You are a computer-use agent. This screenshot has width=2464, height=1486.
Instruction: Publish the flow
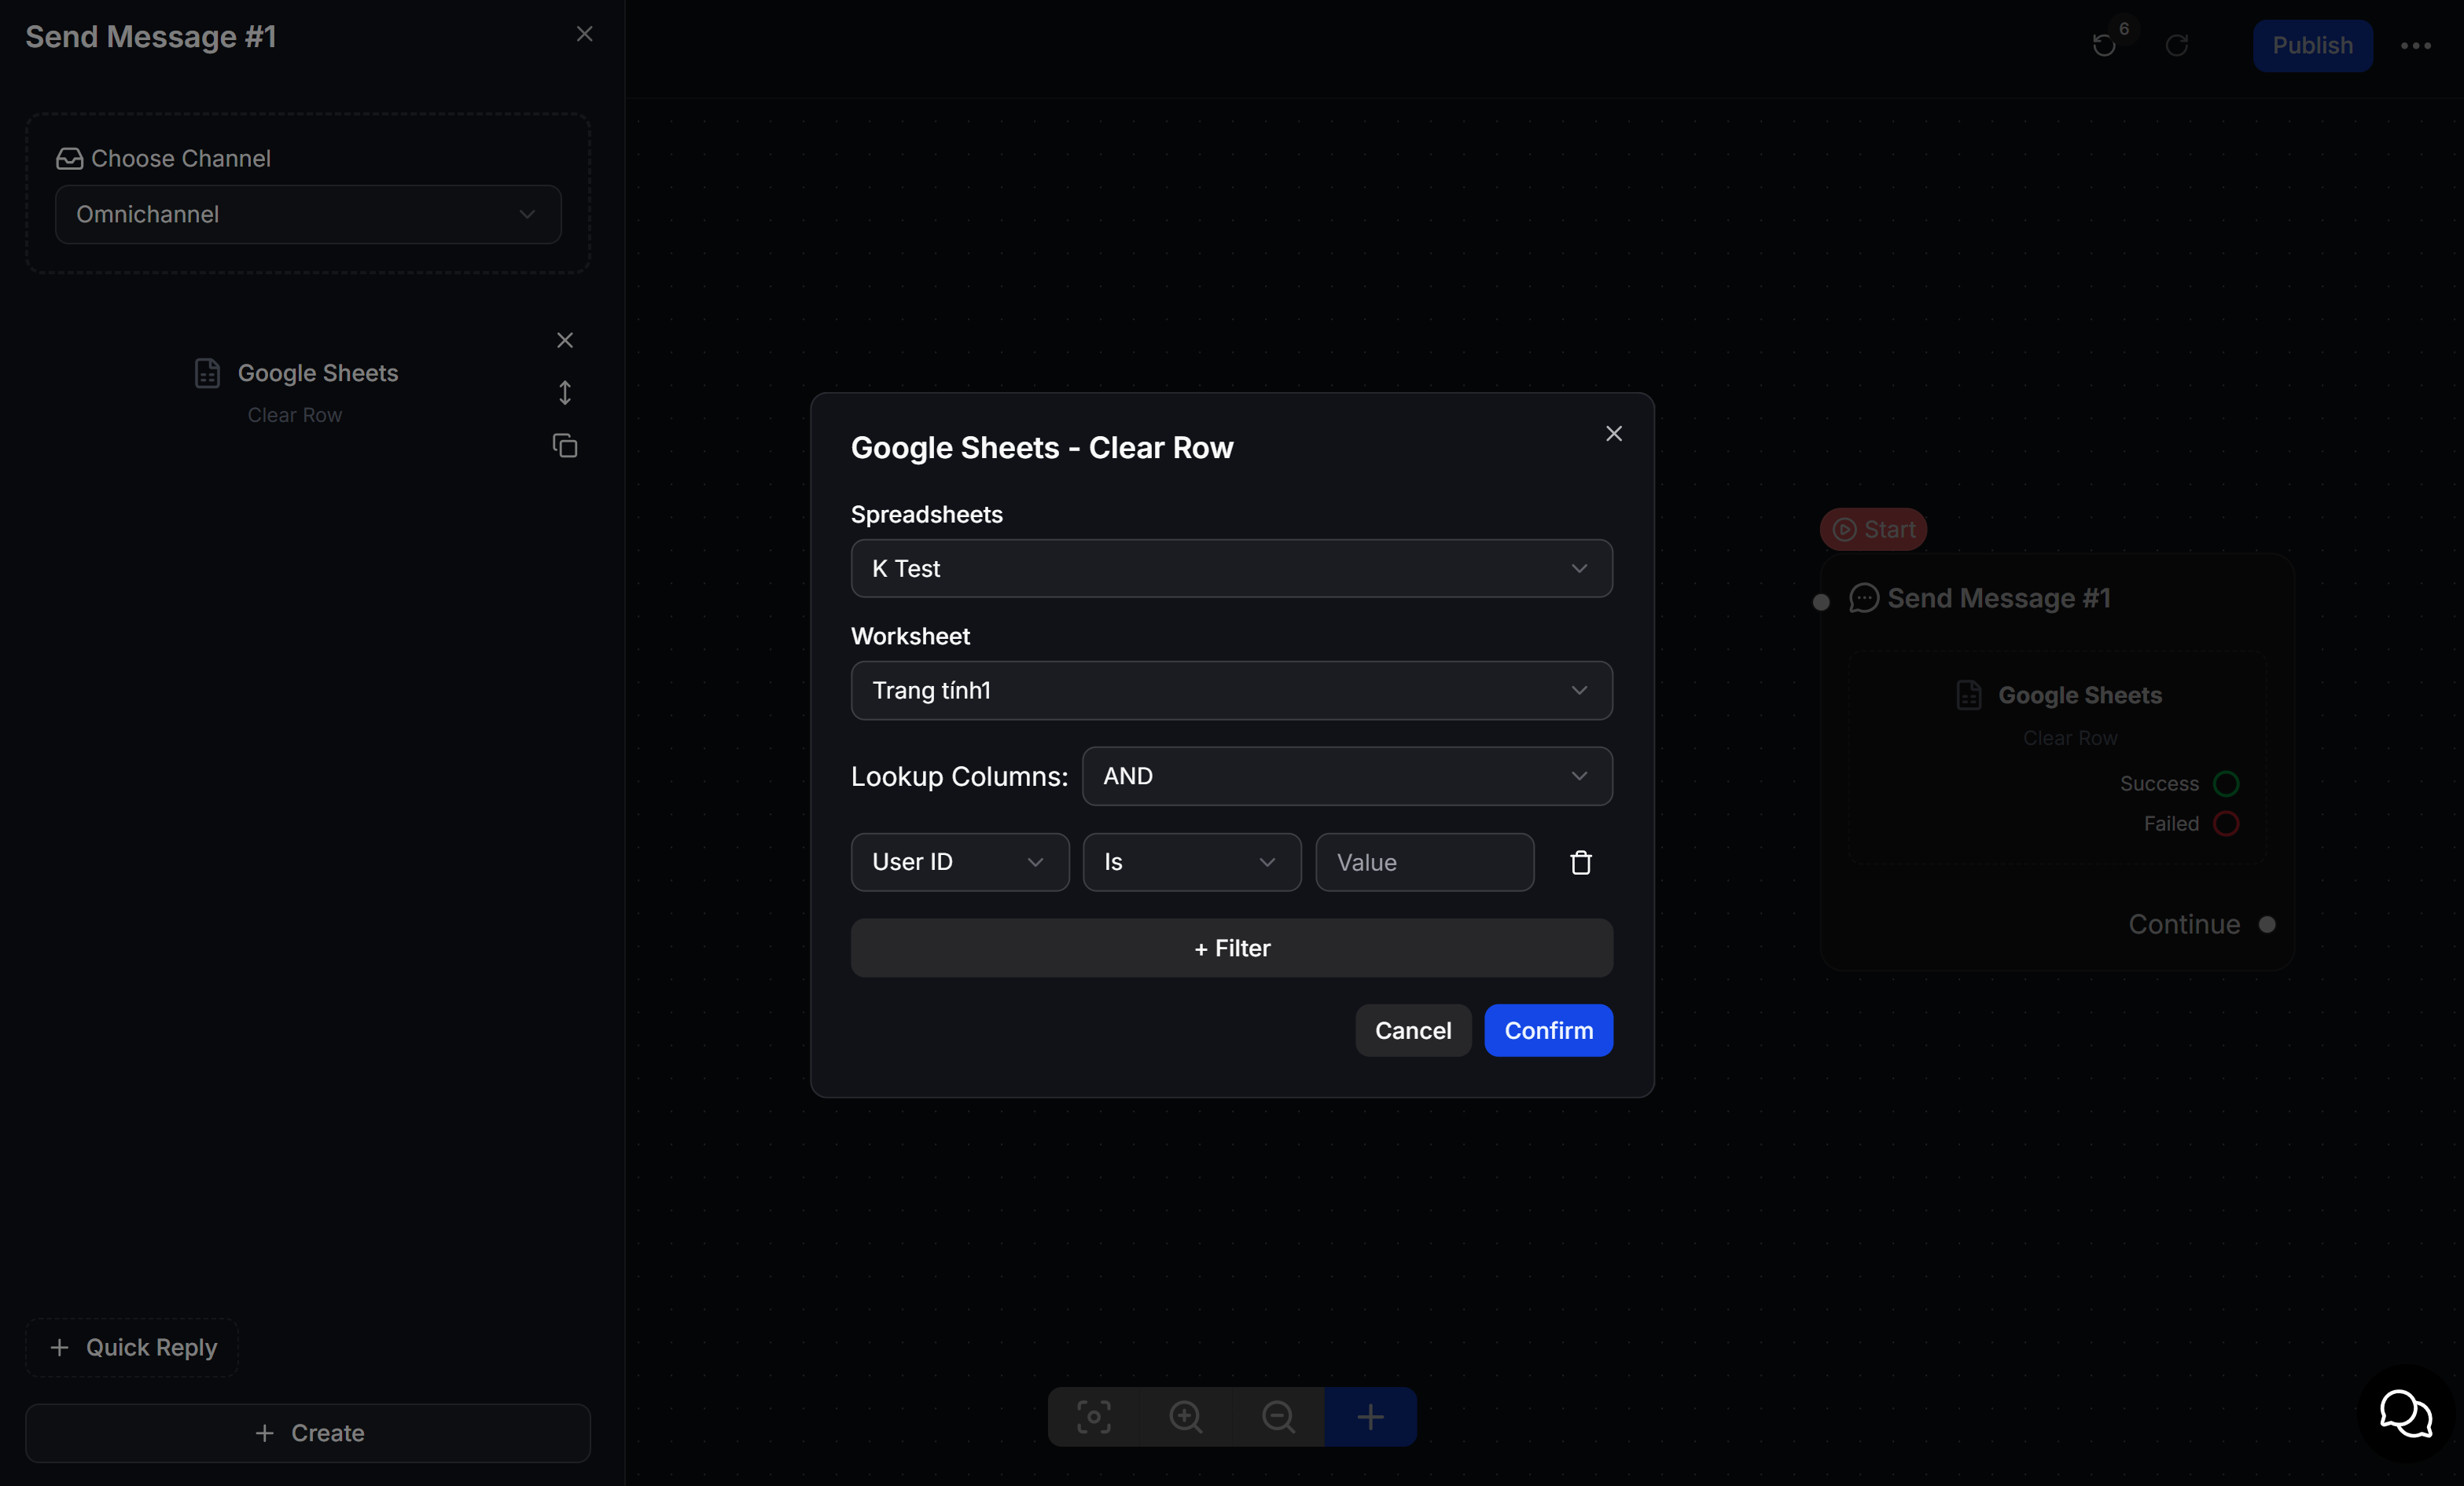[x=2312, y=46]
